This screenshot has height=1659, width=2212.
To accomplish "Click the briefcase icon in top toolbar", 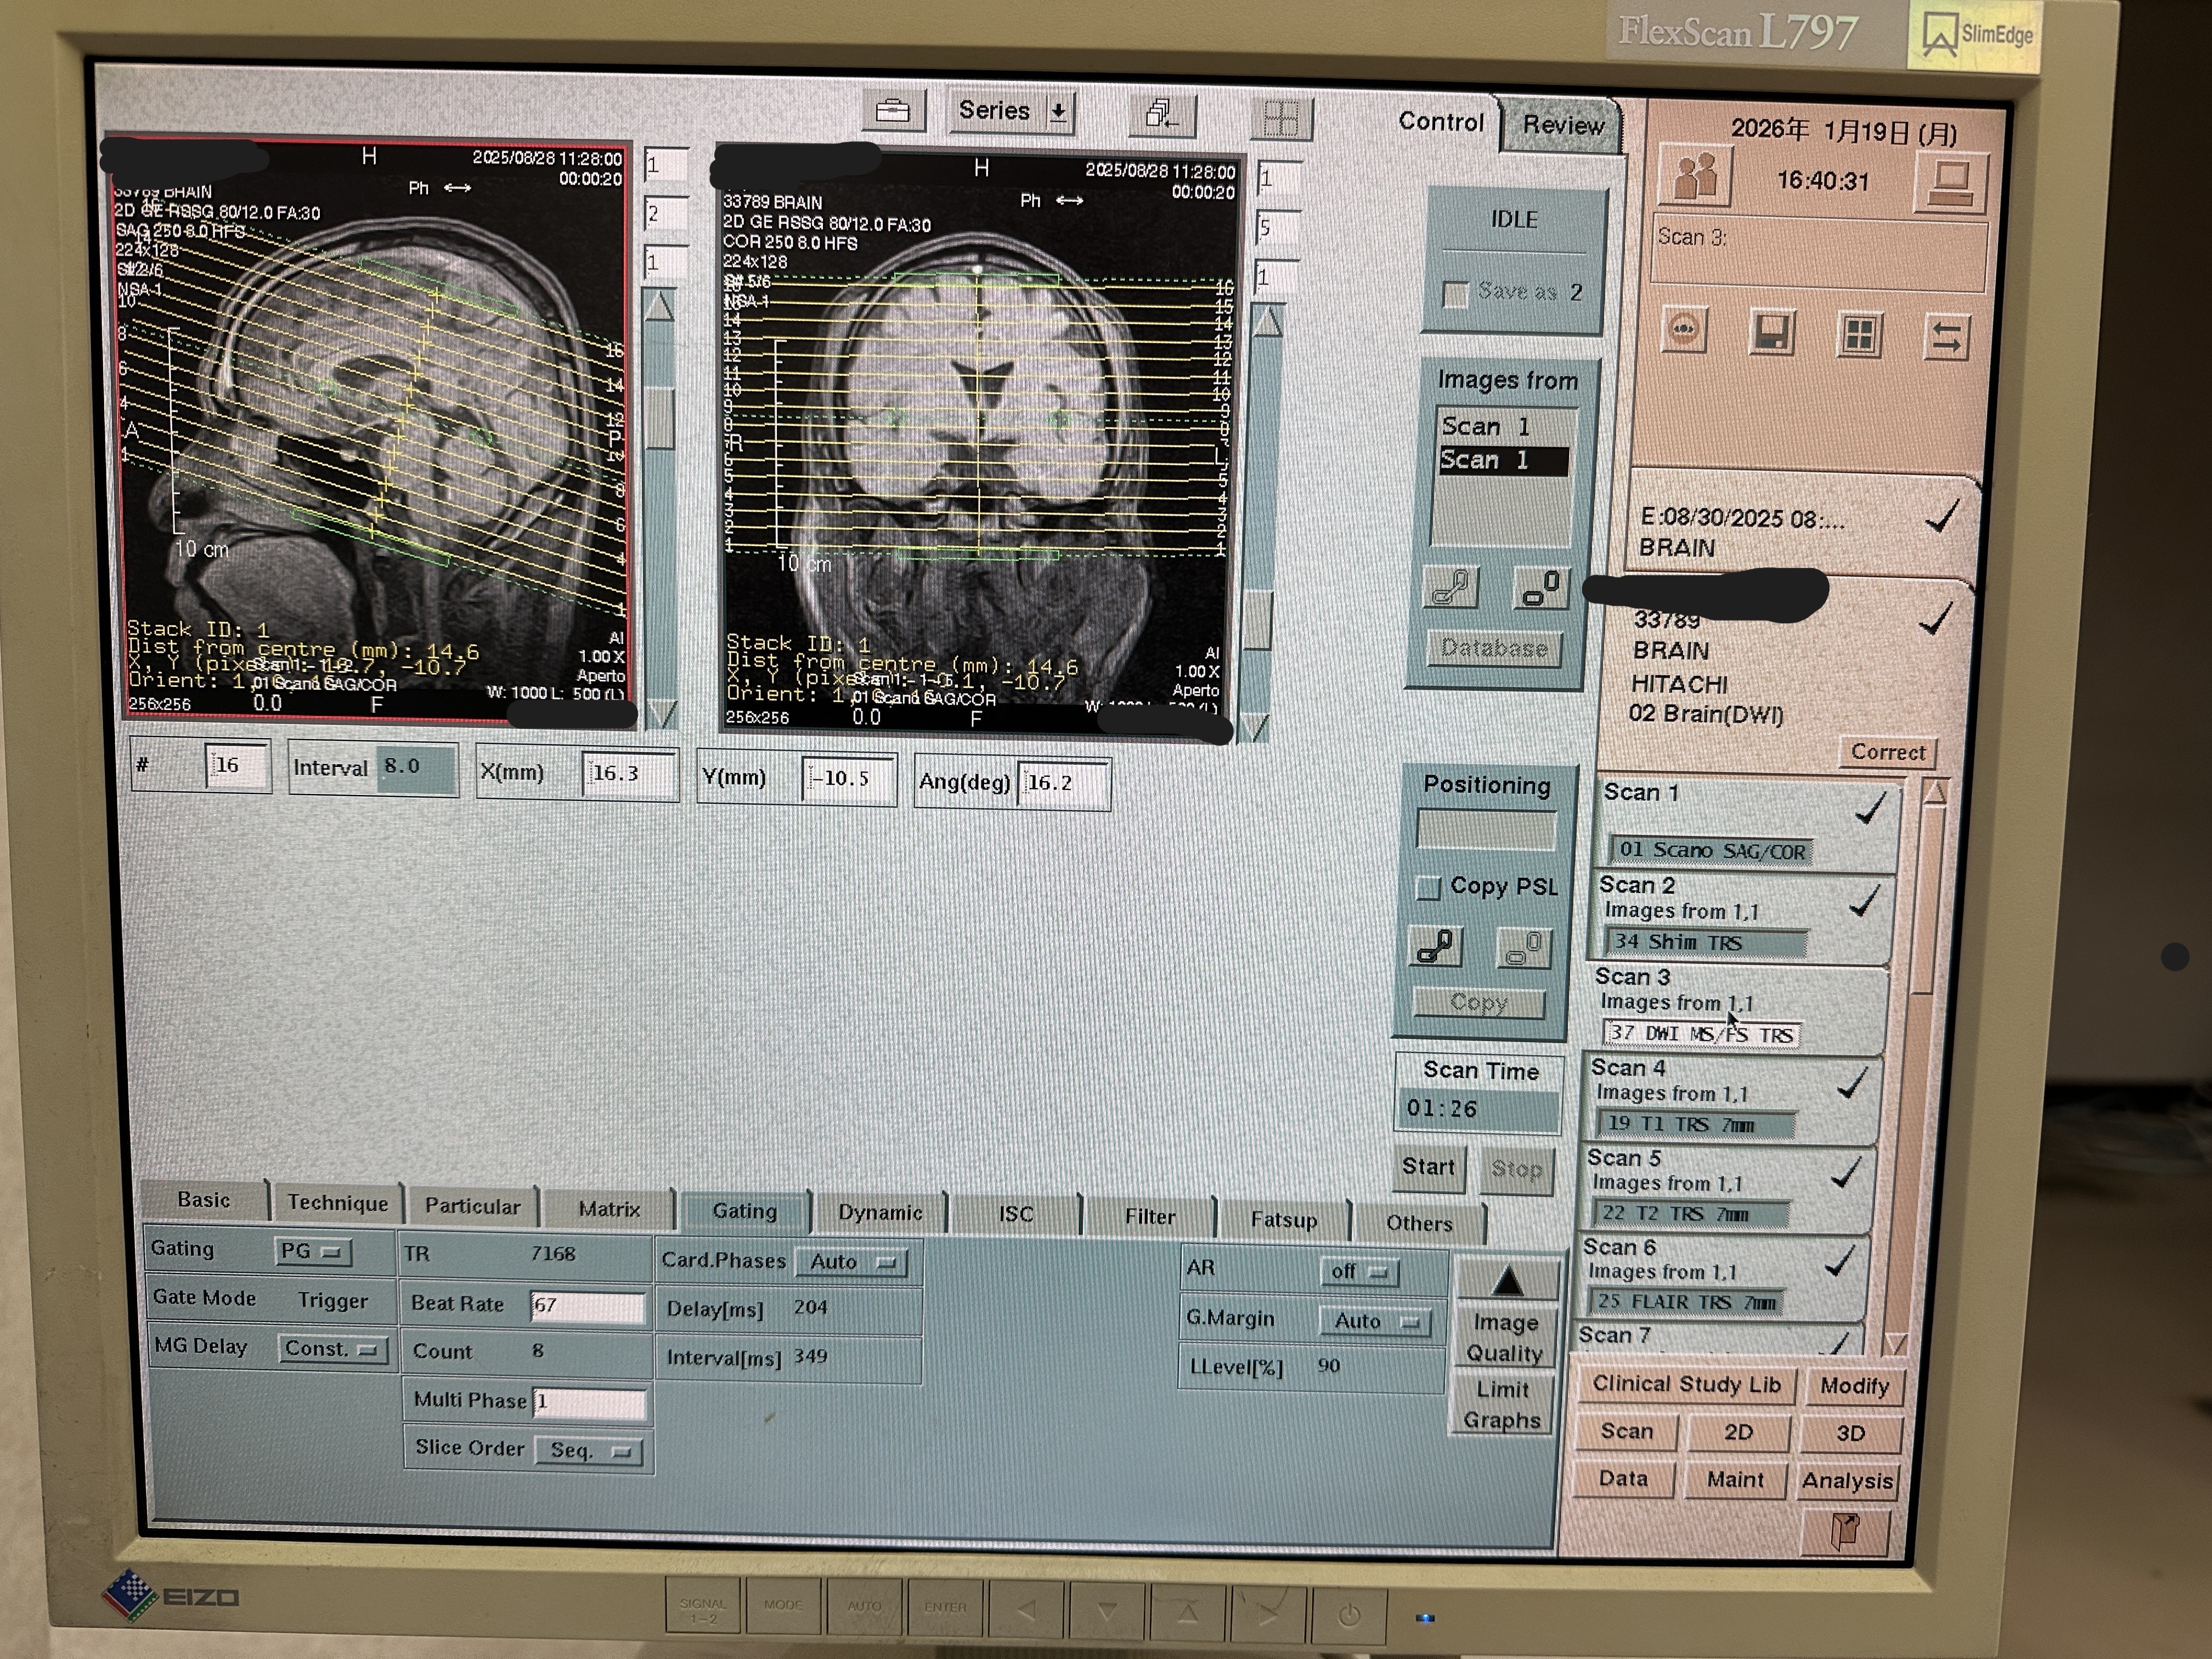I will pyautogui.click(x=892, y=111).
